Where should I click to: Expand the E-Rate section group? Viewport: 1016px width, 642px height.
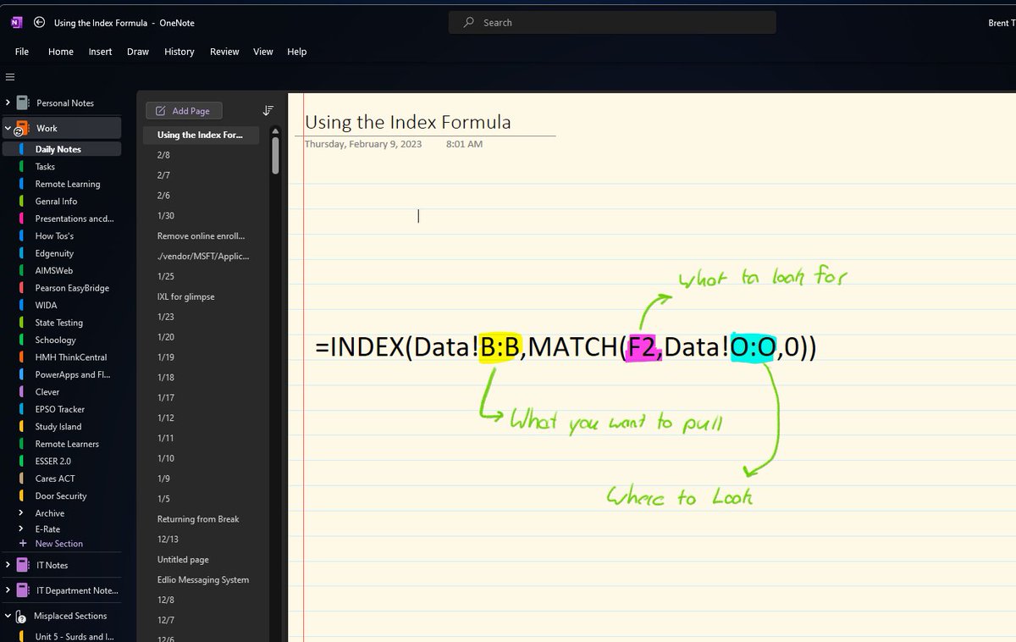(x=23, y=529)
